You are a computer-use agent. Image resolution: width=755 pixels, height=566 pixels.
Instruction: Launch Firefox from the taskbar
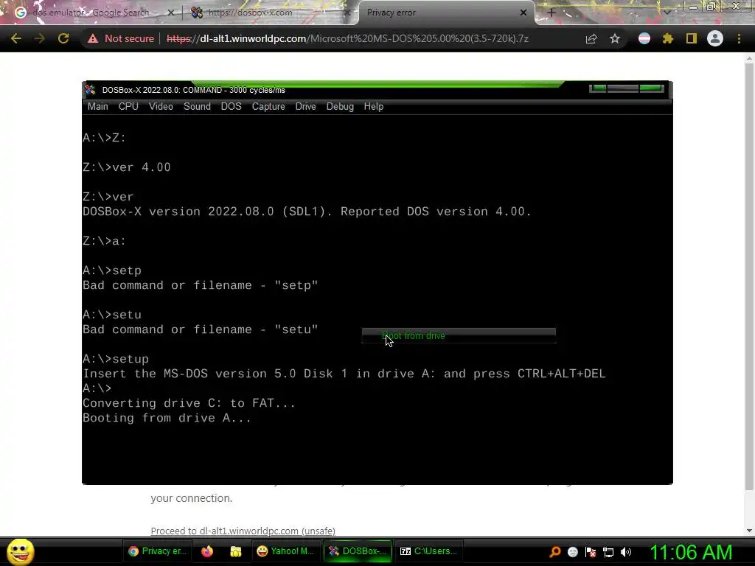coord(207,551)
